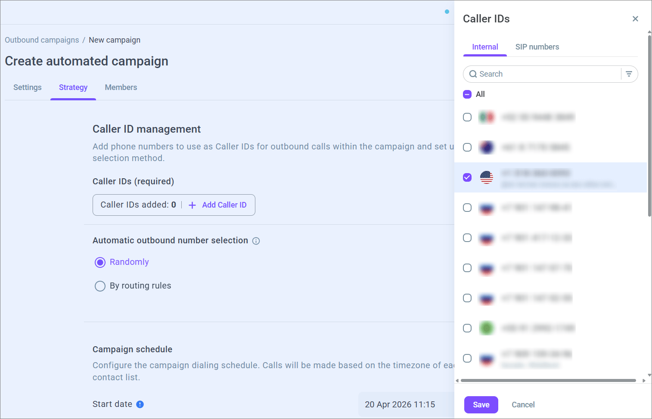
Task: Click the horizontal scrollbar in Caller IDs panel
Action: coord(548,381)
